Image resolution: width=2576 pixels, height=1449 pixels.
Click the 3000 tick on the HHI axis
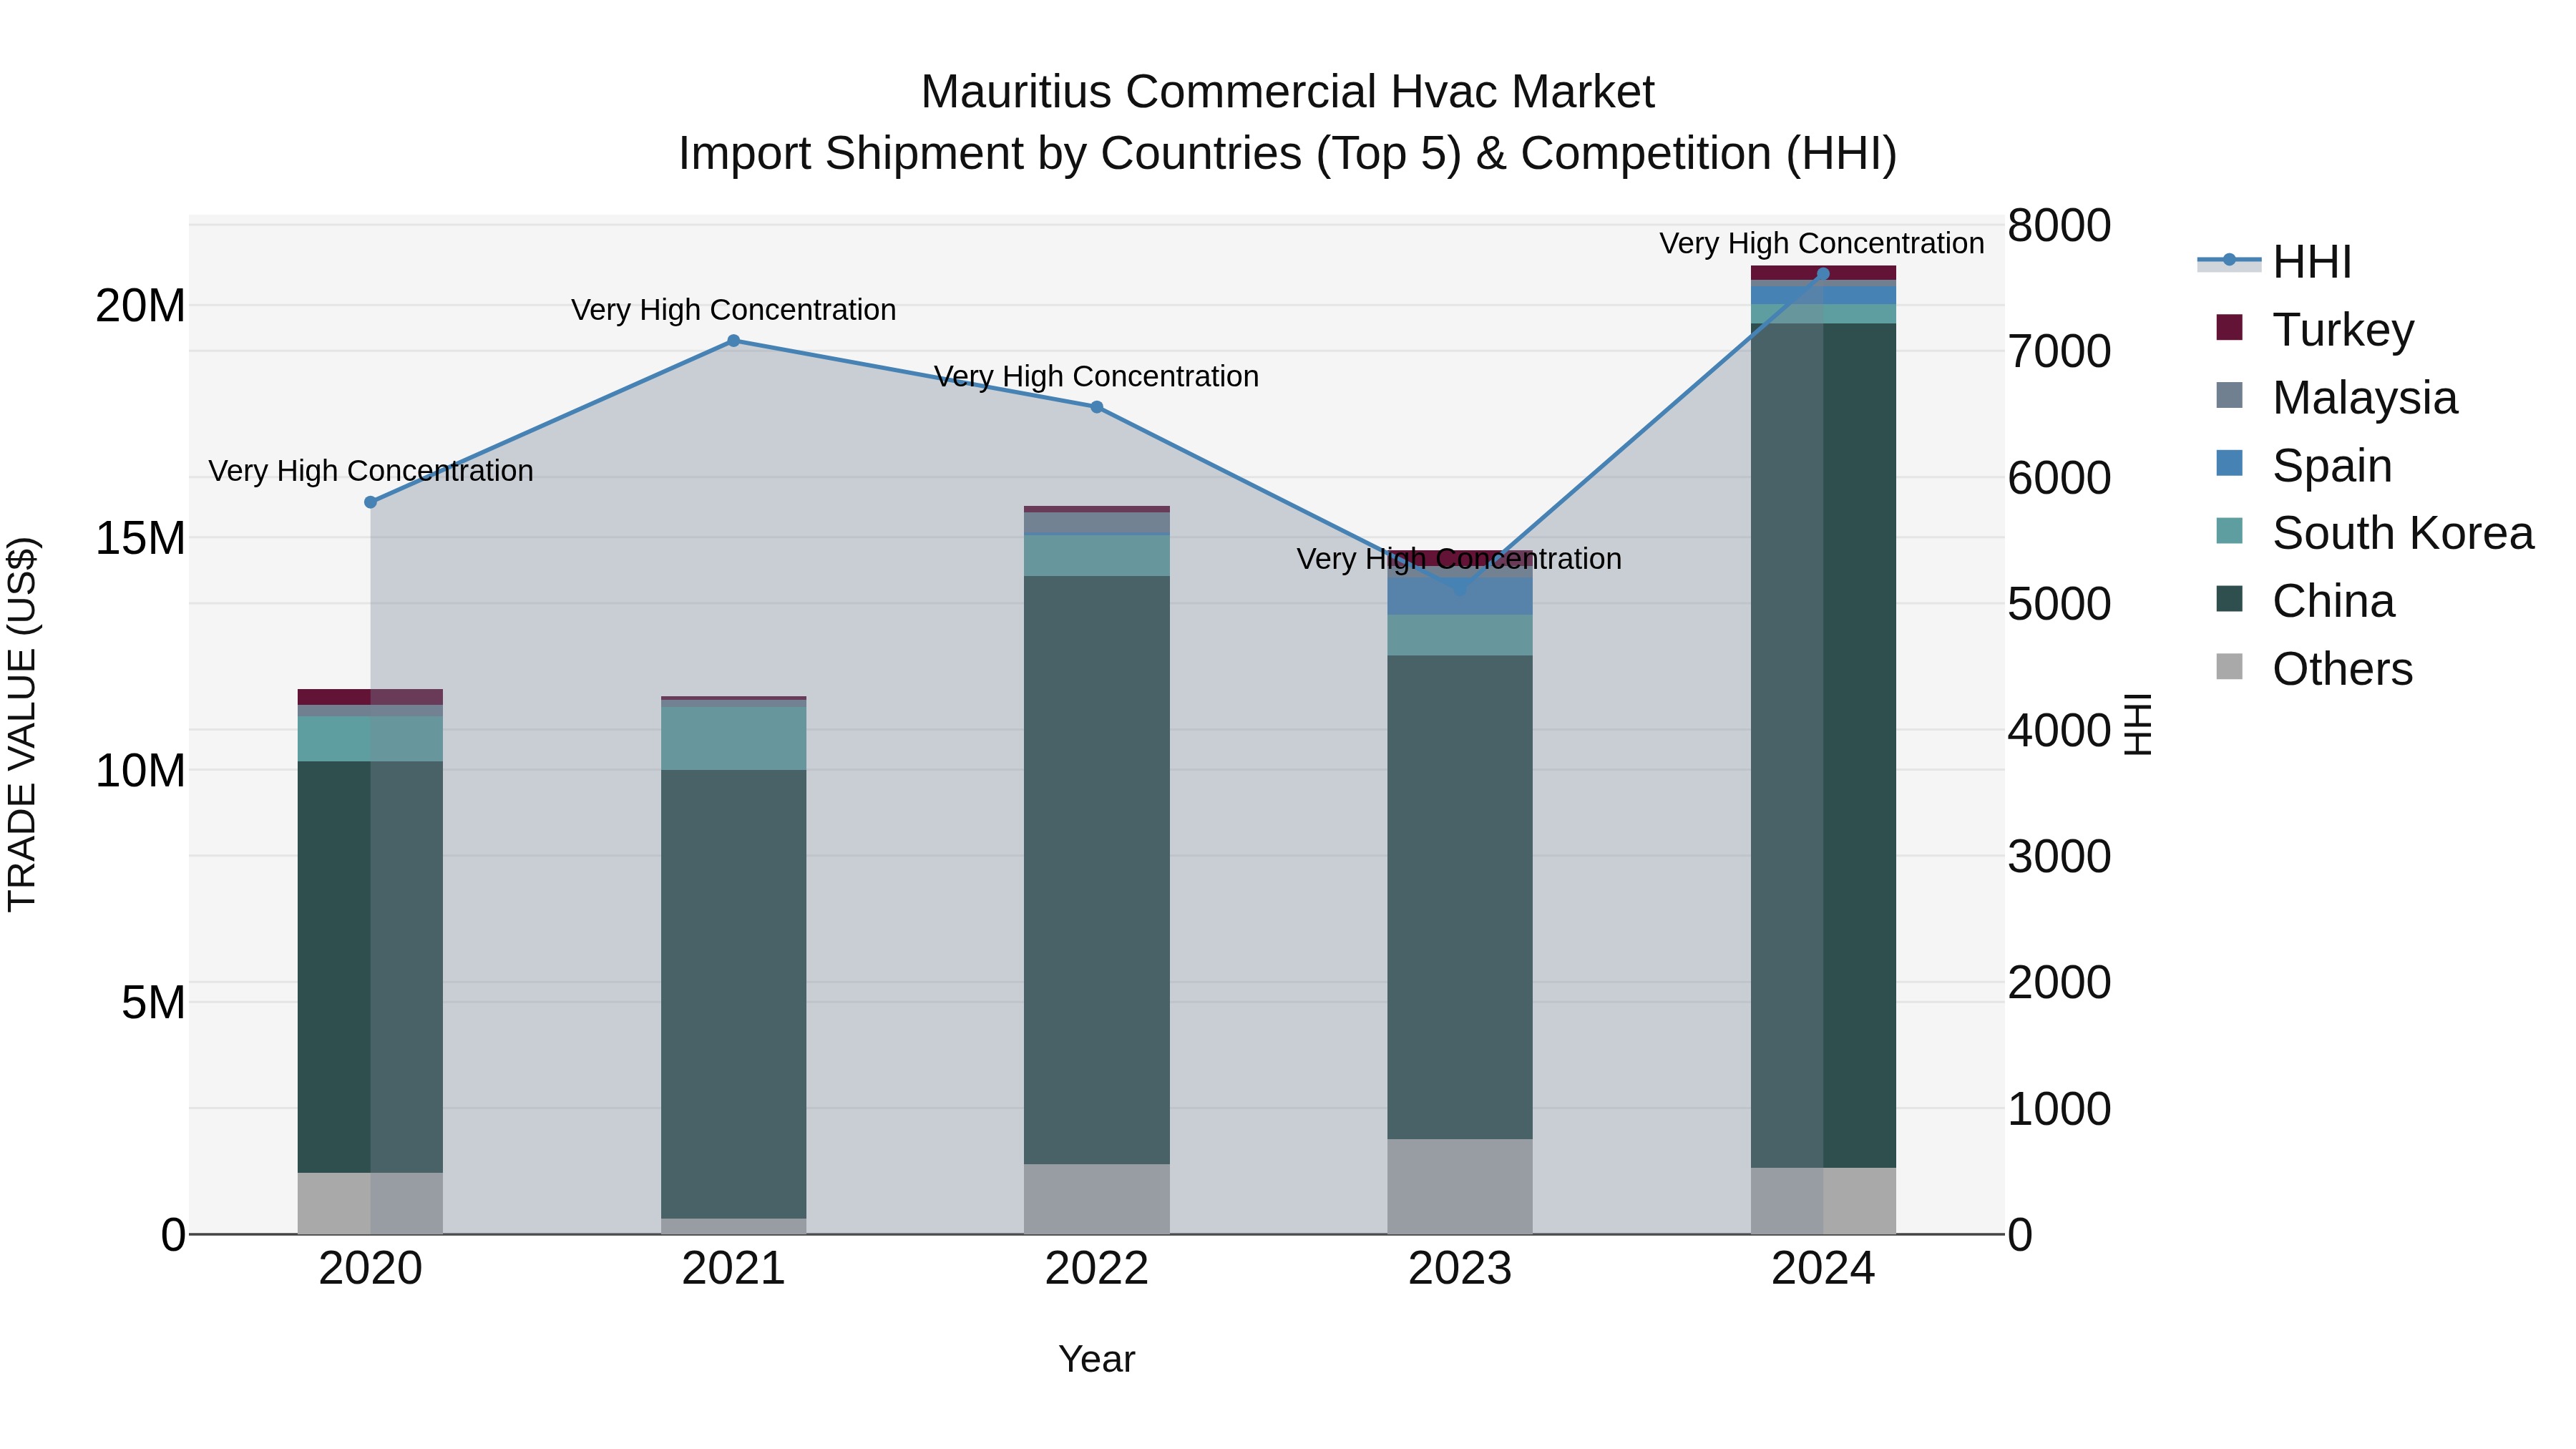[x=2060, y=857]
